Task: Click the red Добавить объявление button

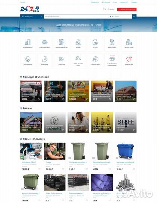Action: tap(127, 9)
